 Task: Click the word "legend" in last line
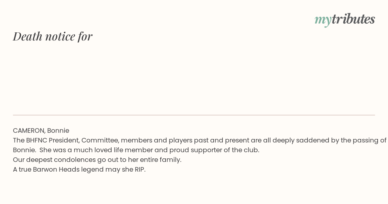tap(92, 170)
